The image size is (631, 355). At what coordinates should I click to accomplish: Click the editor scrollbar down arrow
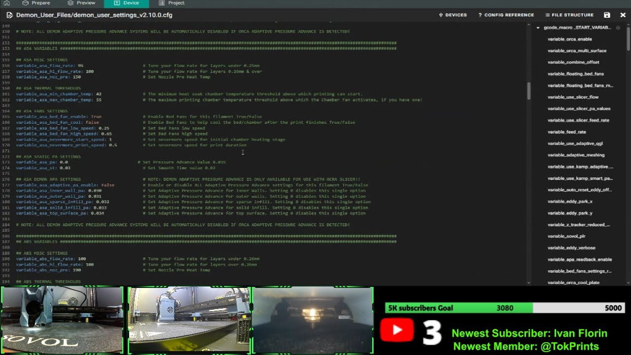click(x=529, y=283)
